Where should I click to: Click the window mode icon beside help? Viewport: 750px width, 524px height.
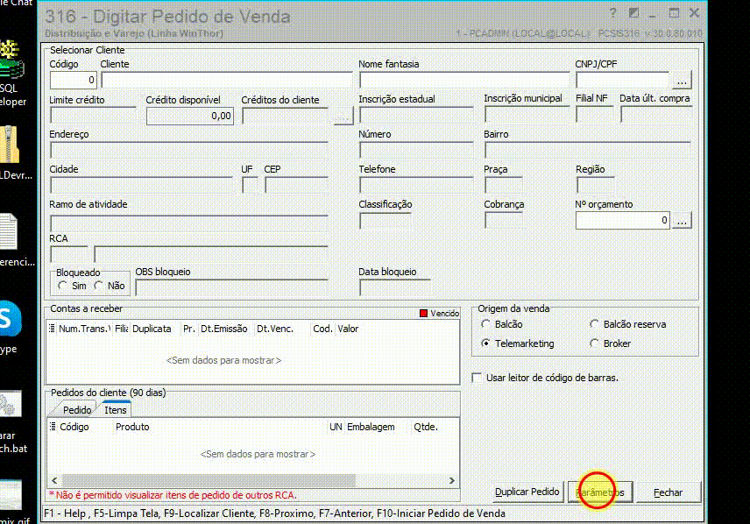(x=633, y=13)
